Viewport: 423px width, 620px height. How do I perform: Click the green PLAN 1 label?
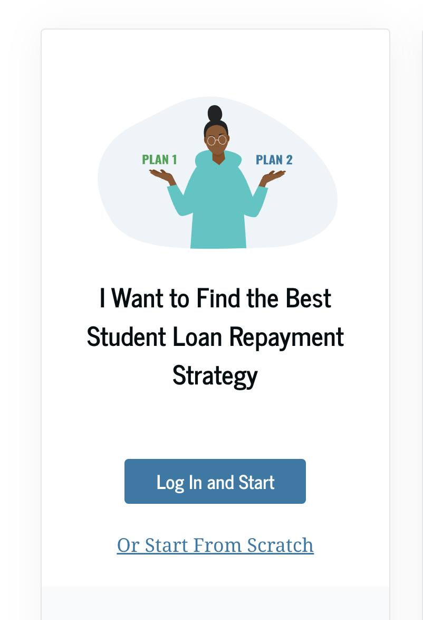159,159
